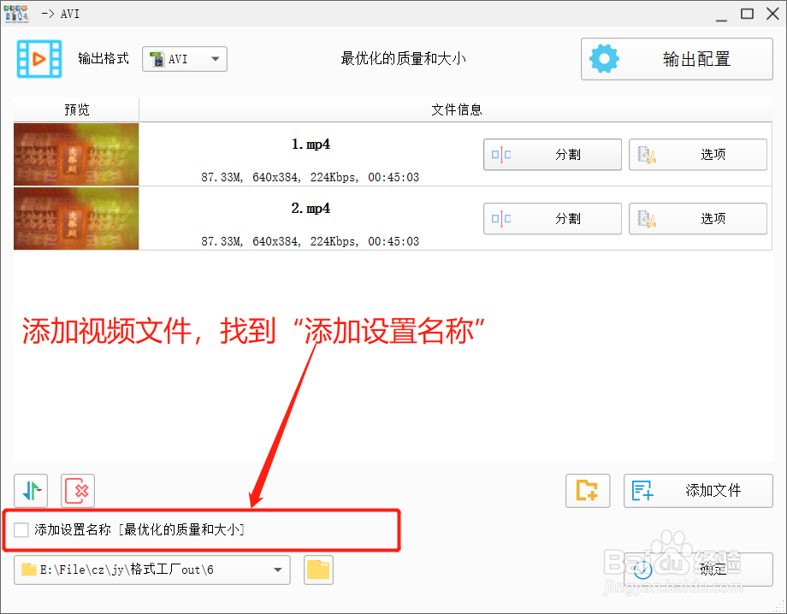This screenshot has height=614, width=787.
Task: Enable the 添加设置名称 checkbox
Action: [x=21, y=529]
